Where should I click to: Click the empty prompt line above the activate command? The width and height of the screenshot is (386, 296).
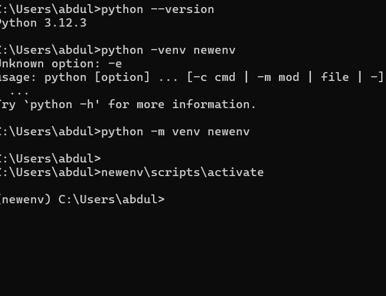50,159
